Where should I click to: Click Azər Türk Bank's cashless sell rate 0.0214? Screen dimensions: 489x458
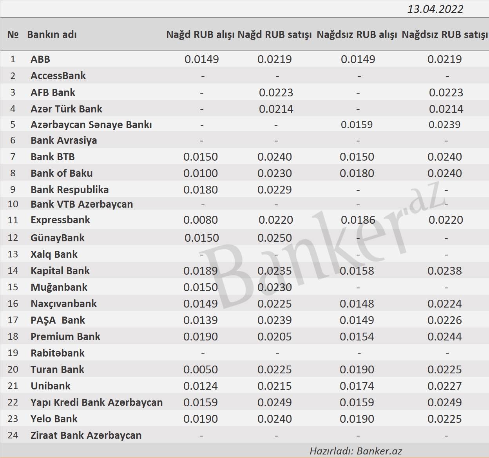click(446, 109)
